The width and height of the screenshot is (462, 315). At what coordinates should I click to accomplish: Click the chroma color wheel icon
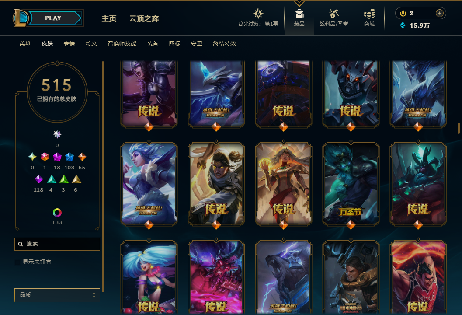(57, 213)
